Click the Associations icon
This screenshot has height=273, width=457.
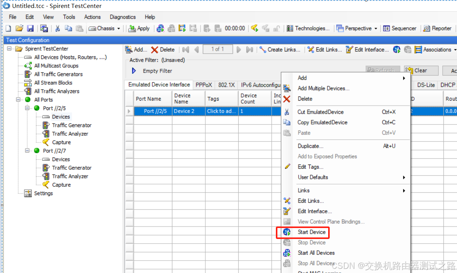418,50
